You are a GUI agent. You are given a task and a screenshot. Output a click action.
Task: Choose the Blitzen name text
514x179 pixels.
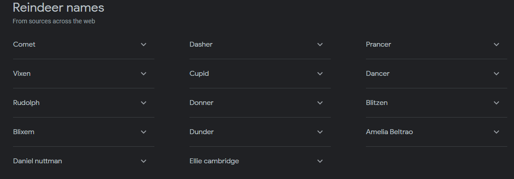[x=377, y=103]
